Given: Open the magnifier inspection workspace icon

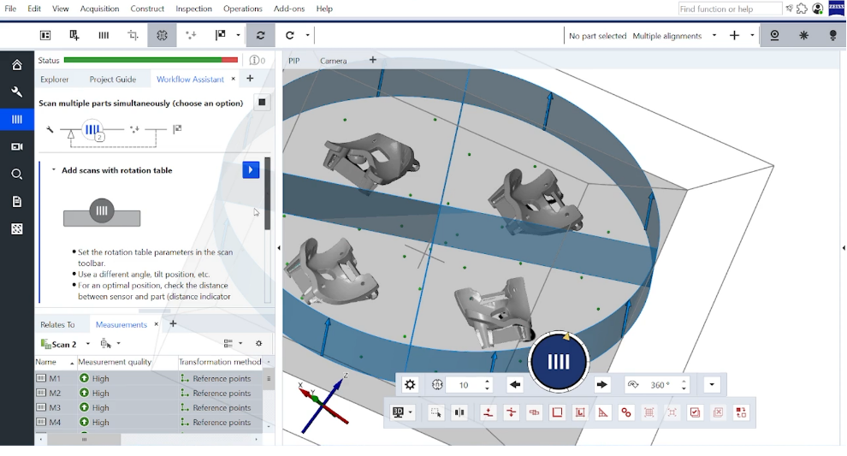Looking at the screenshot, I should tap(17, 174).
